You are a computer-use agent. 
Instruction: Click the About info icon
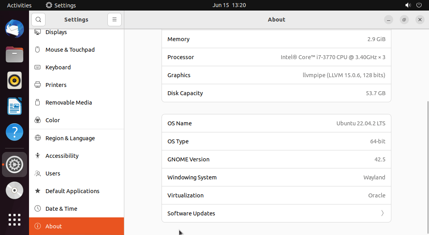(38, 226)
